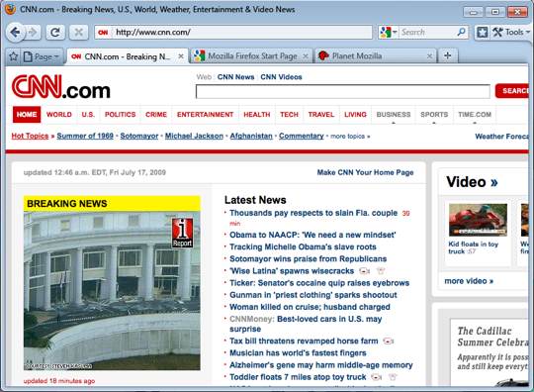Go to the LIVING section
534x392 pixels.
[355, 115]
